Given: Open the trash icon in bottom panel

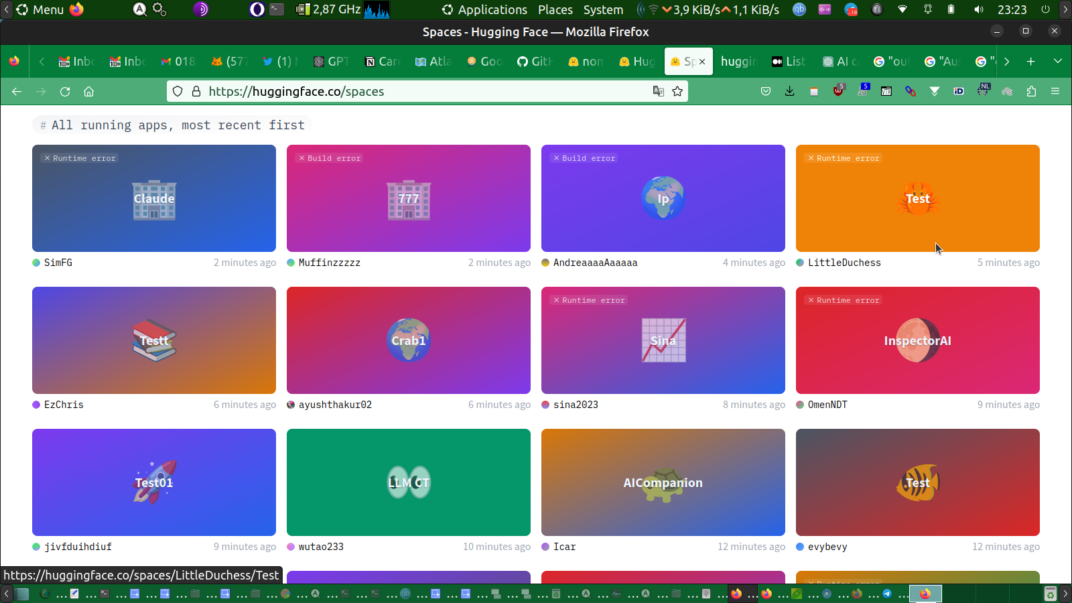Looking at the screenshot, I should (x=1051, y=594).
